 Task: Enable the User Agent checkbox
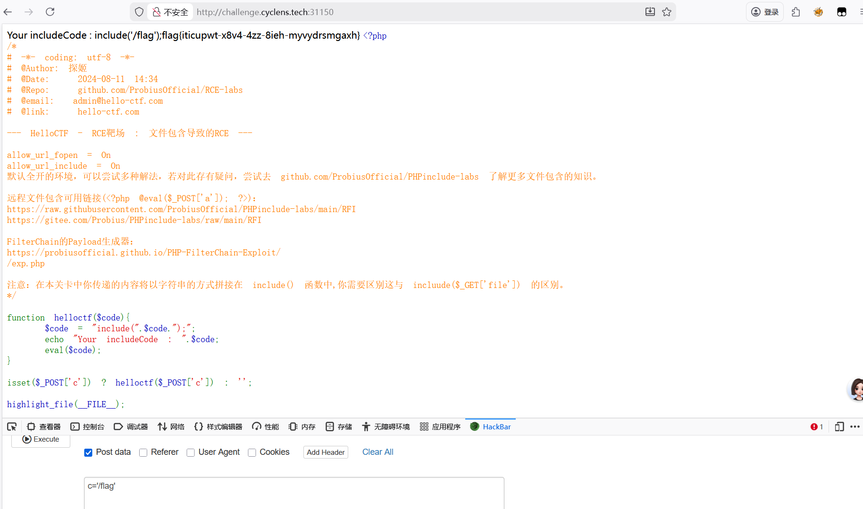191,452
